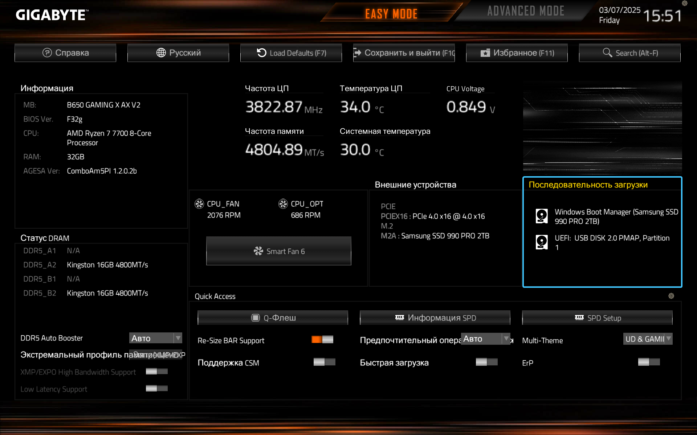
Task: Click the UEFI USB DISK drive icon
Action: [542, 242]
